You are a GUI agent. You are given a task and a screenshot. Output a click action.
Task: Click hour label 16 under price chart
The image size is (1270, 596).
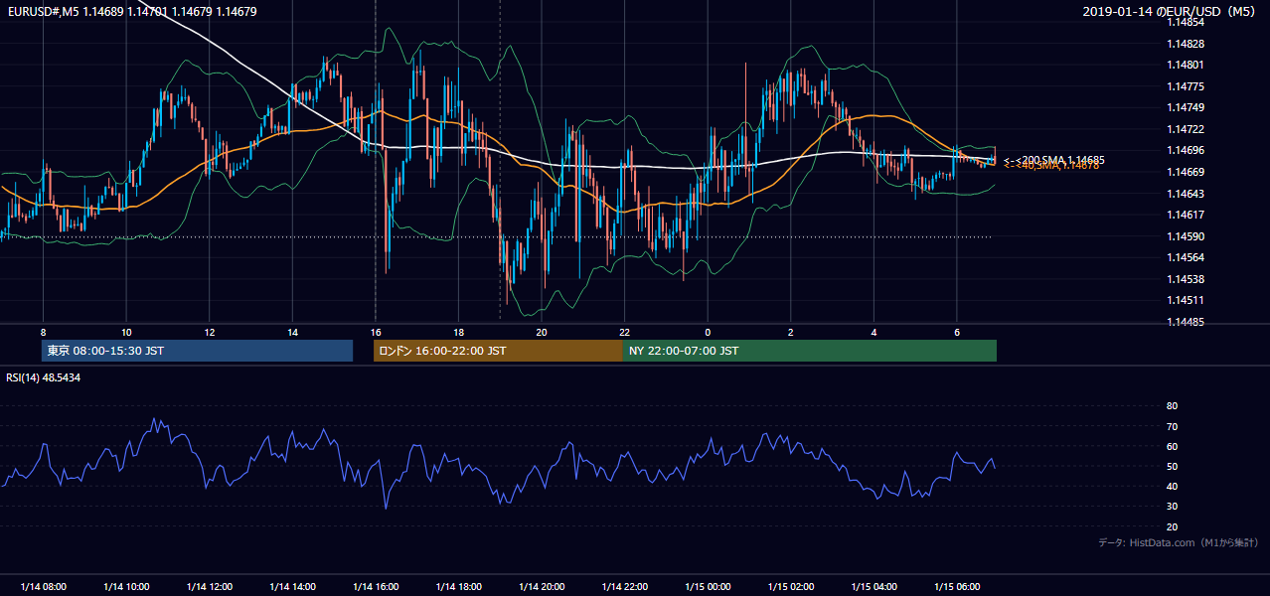point(375,332)
